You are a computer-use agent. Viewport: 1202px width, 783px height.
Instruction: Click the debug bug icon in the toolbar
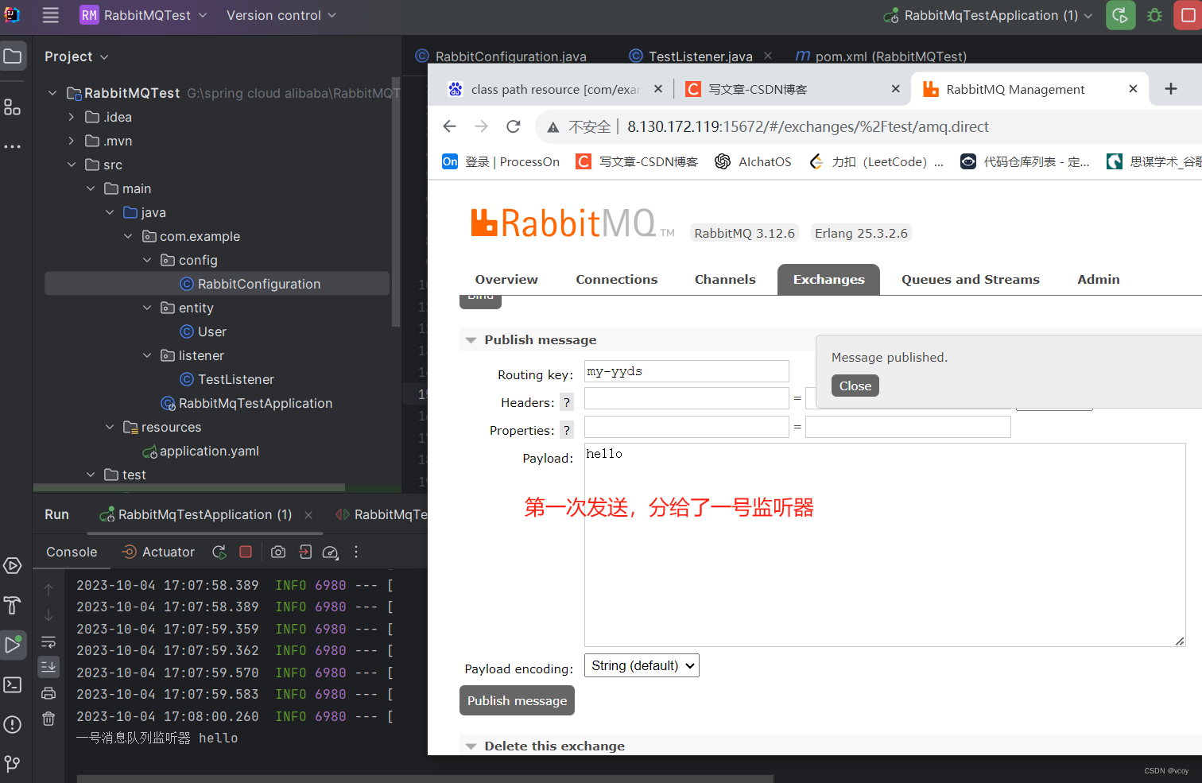point(1154,15)
